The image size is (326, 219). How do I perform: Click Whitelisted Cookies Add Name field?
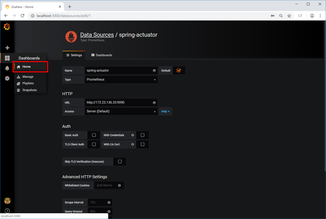(109, 185)
